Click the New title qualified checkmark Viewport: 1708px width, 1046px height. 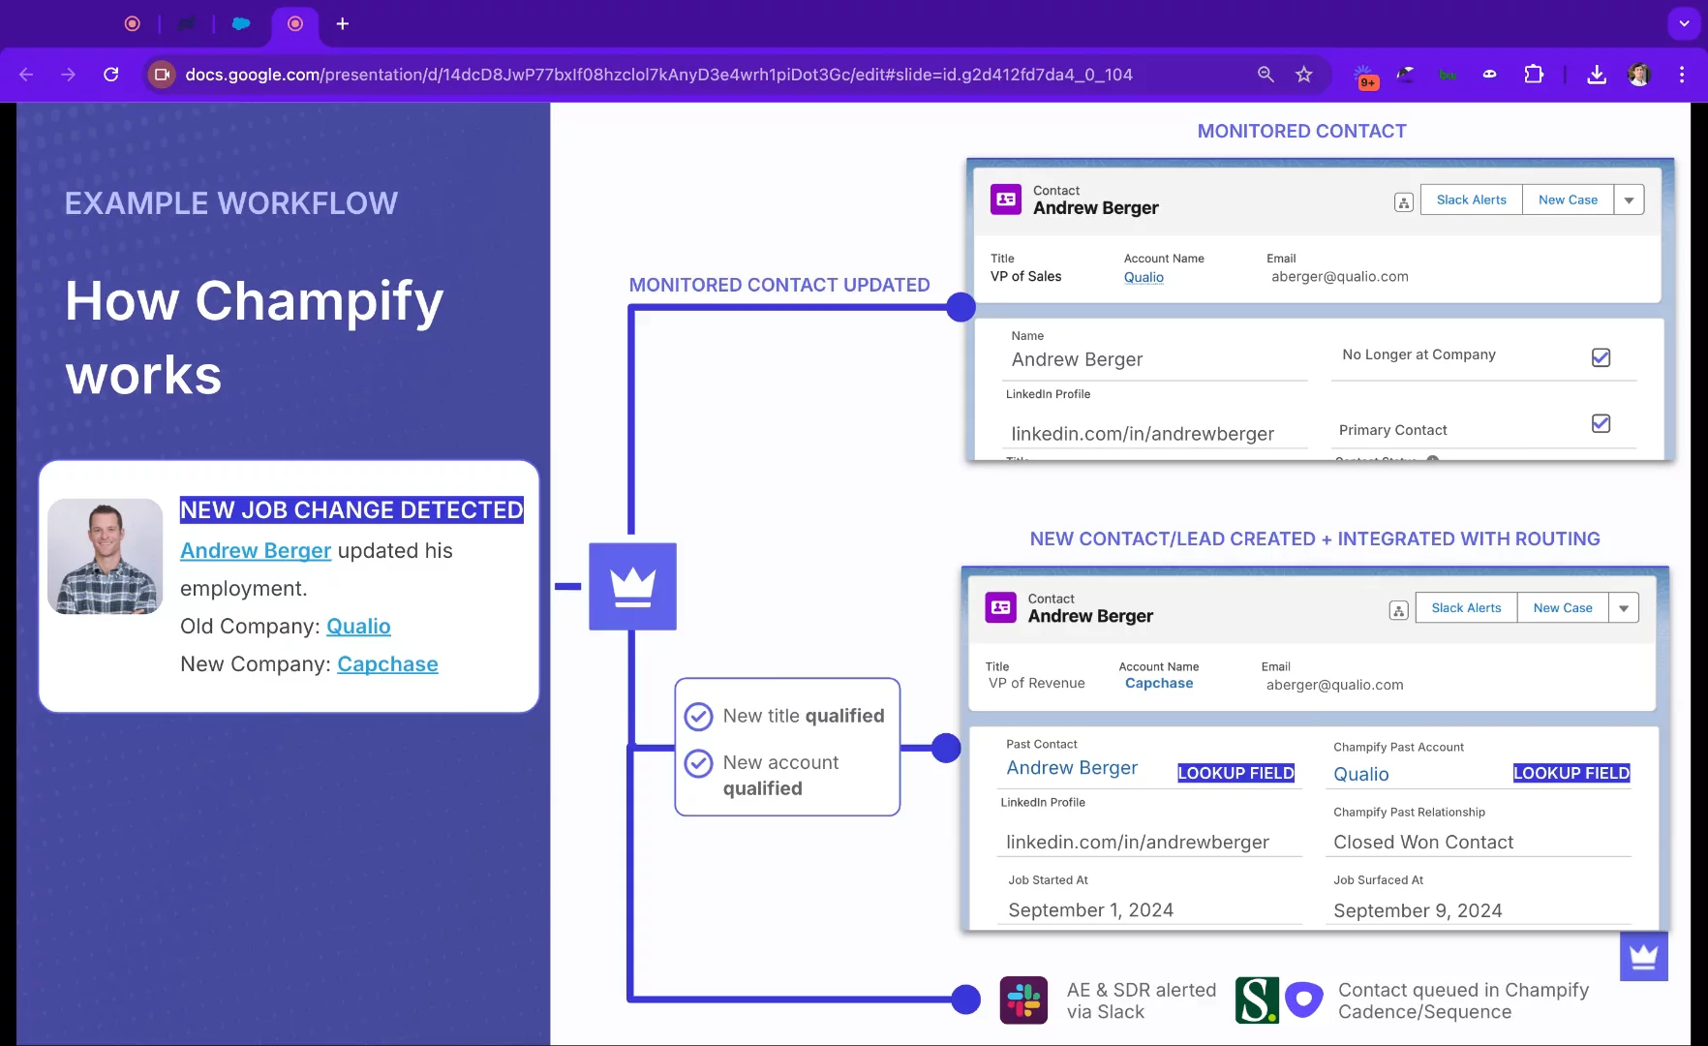tap(698, 717)
